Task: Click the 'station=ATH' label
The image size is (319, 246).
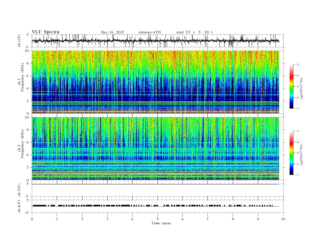Action: pos(149,32)
